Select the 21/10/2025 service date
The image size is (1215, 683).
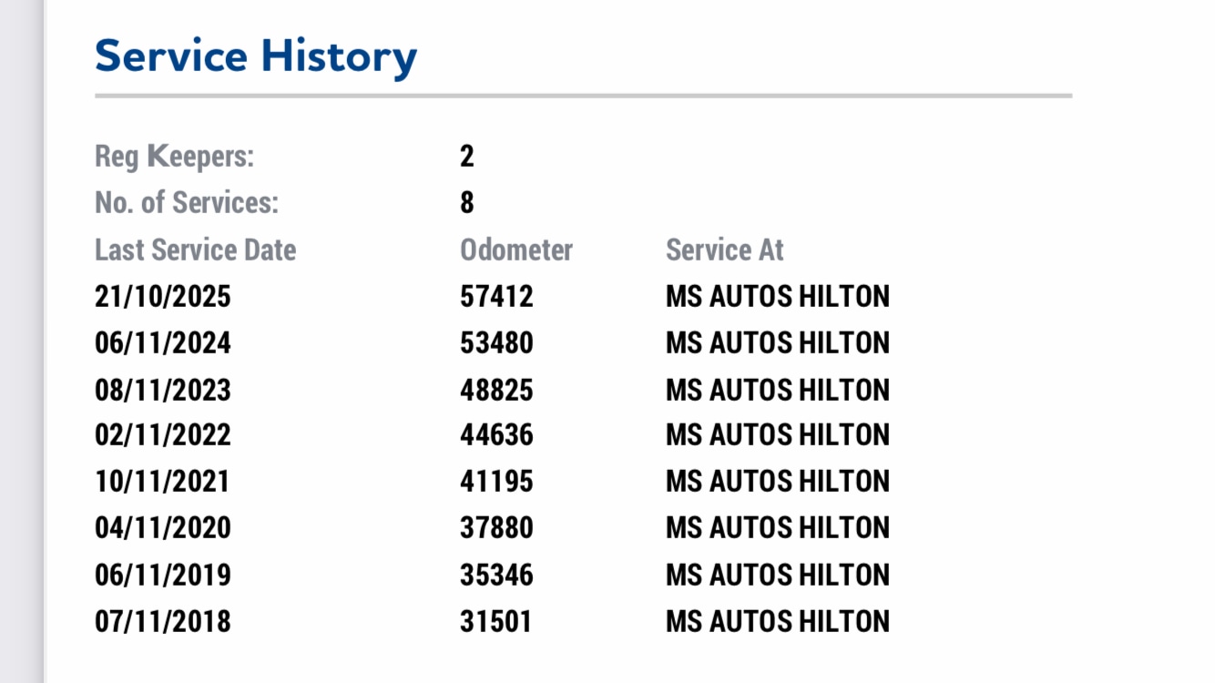(x=163, y=296)
